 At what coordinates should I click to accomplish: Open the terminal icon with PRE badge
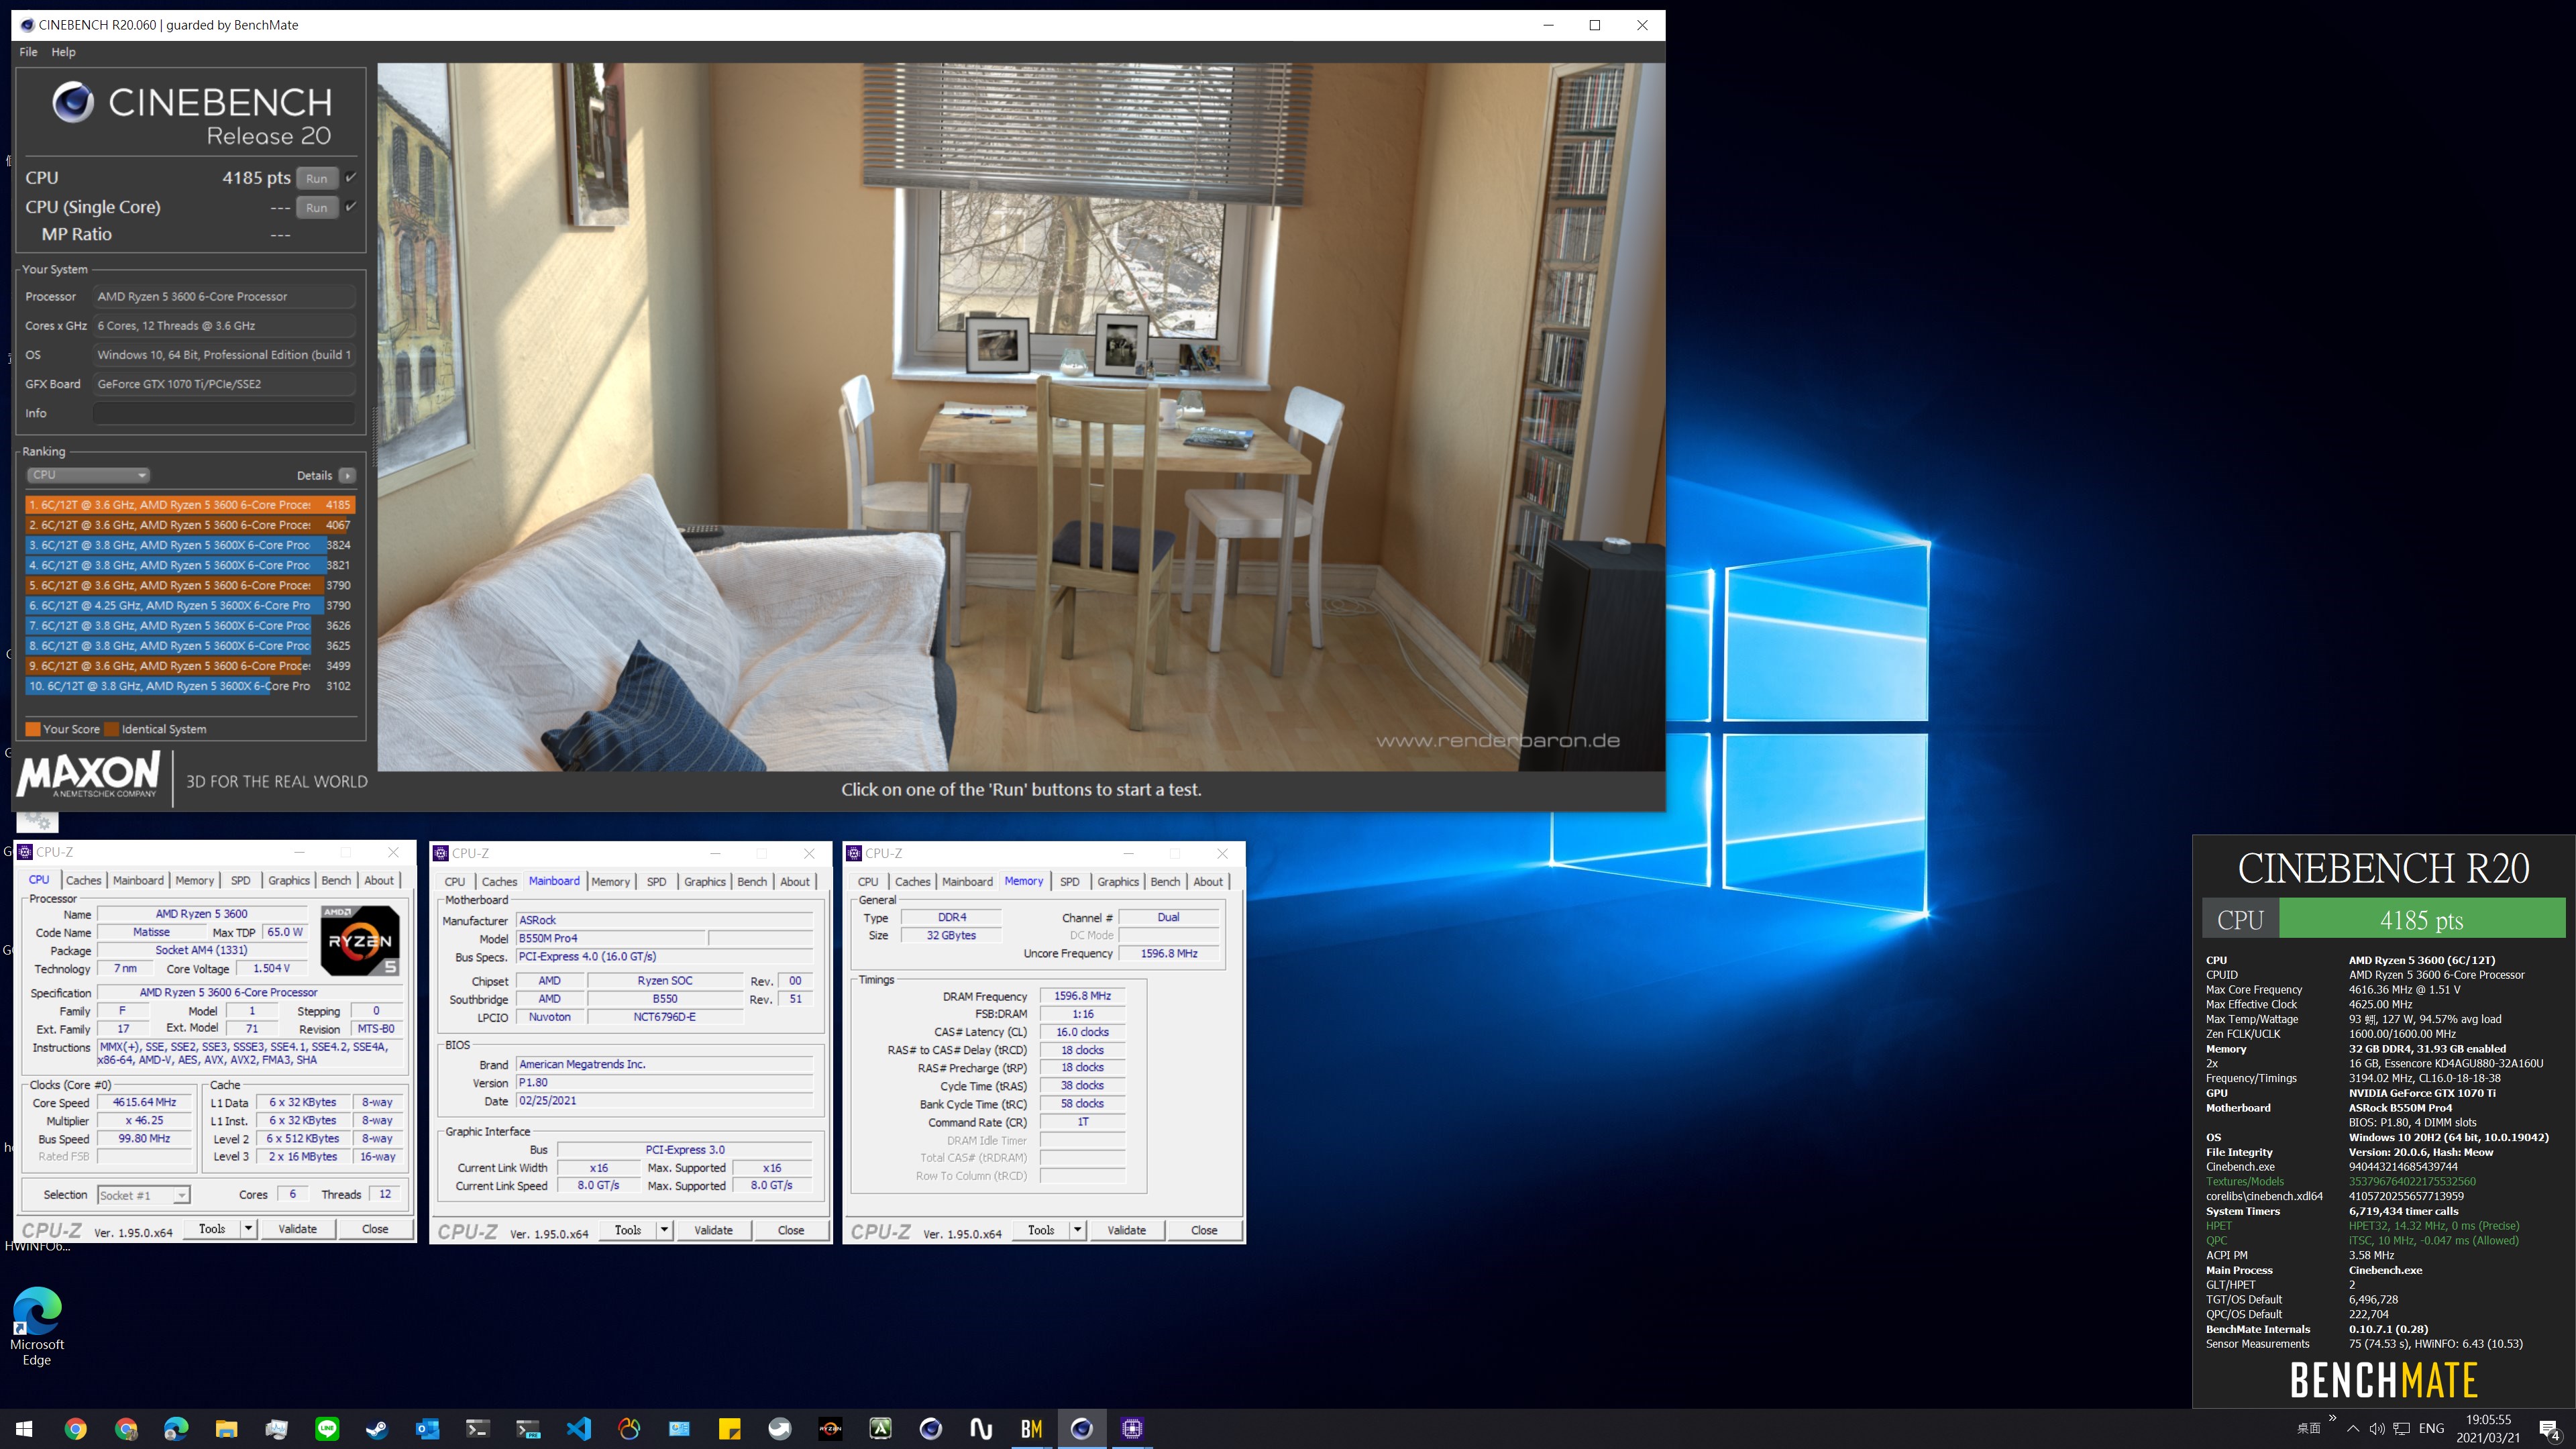tap(528, 1429)
